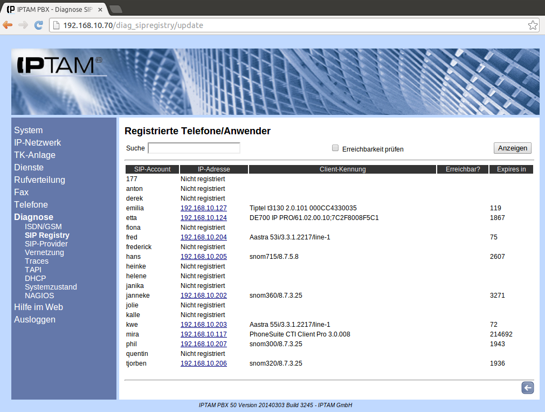The height and width of the screenshot is (412, 545).
Task: Close the IPTAM PBX browser tab
Action: tap(100, 9)
